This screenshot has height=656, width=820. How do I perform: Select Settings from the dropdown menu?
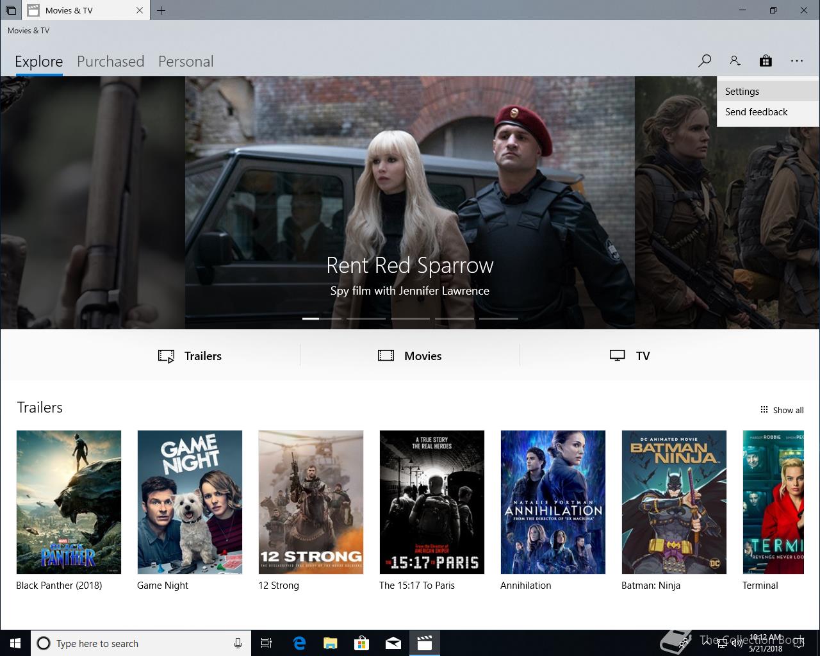pos(768,92)
